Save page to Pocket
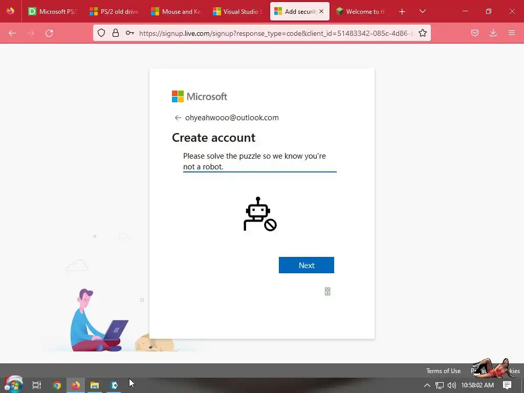 pyautogui.click(x=474, y=33)
